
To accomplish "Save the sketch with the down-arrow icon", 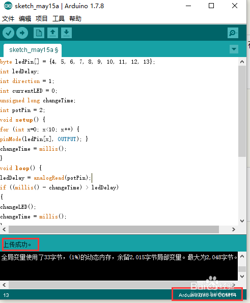I will pyautogui.click(x=67, y=33).
